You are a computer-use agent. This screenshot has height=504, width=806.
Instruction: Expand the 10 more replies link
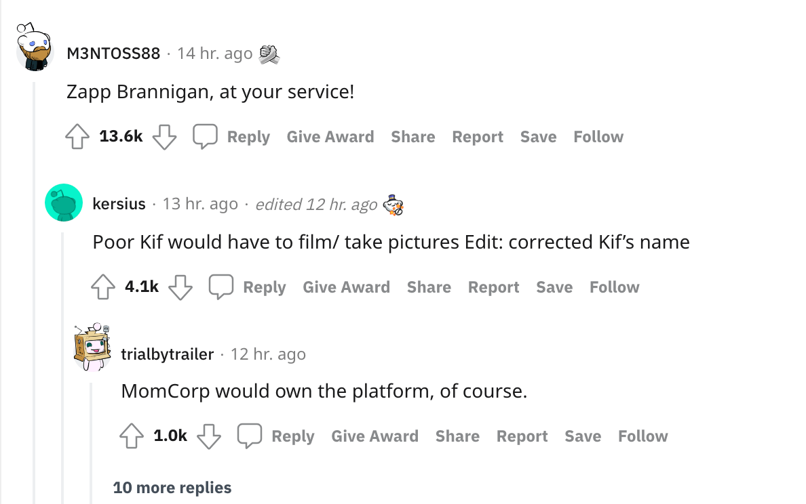(172, 488)
